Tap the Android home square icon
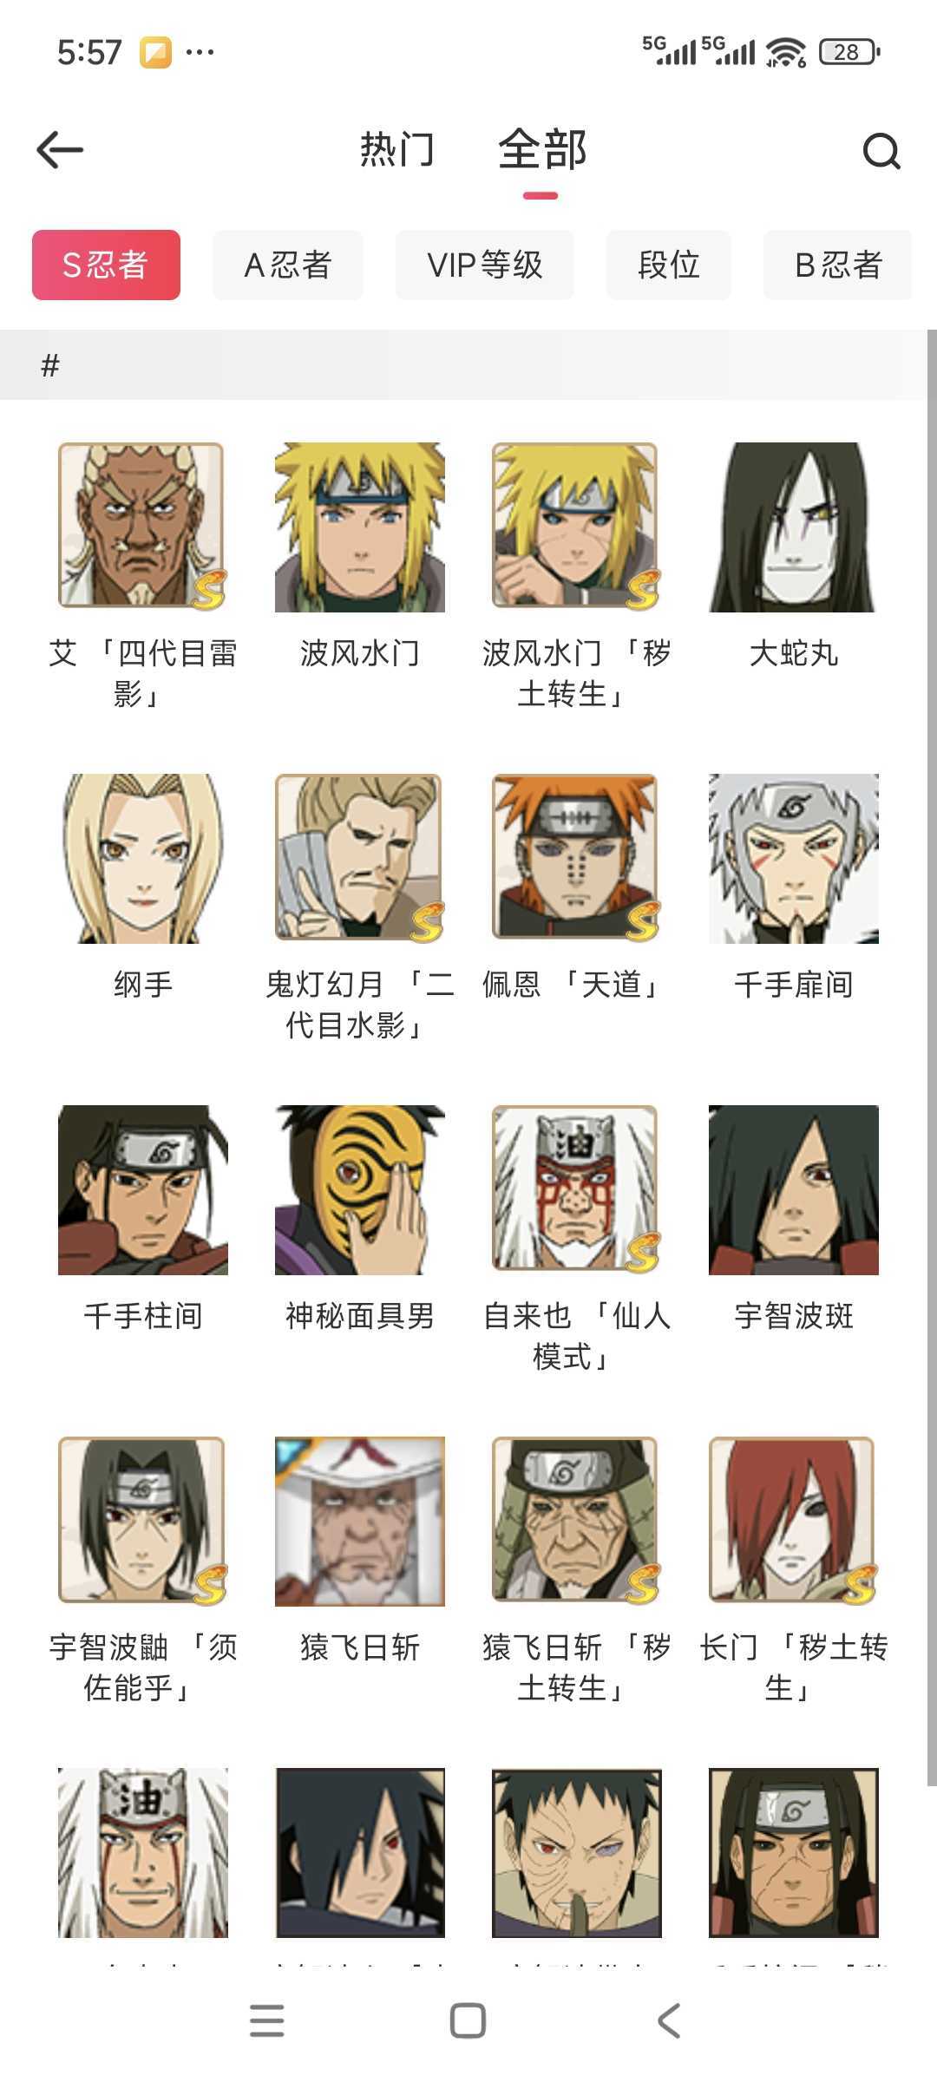 (x=468, y=2020)
